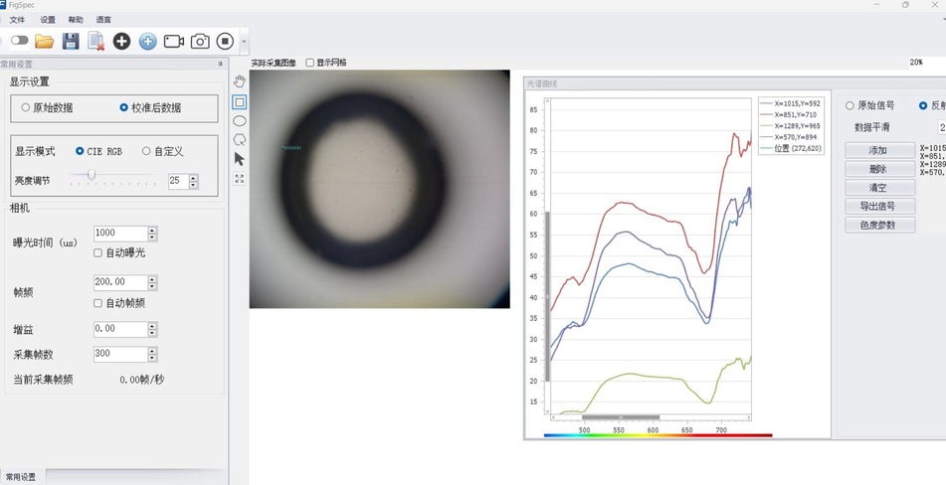Click the video camera record icon
The width and height of the screenshot is (946, 485).
pos(174,41)
